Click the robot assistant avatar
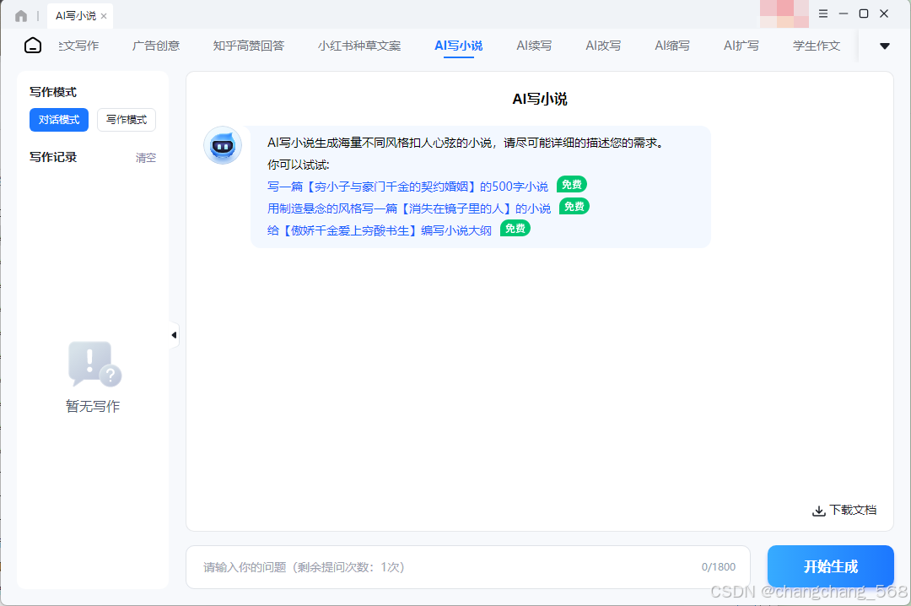The image size is (911, 606). click(223, 145)
